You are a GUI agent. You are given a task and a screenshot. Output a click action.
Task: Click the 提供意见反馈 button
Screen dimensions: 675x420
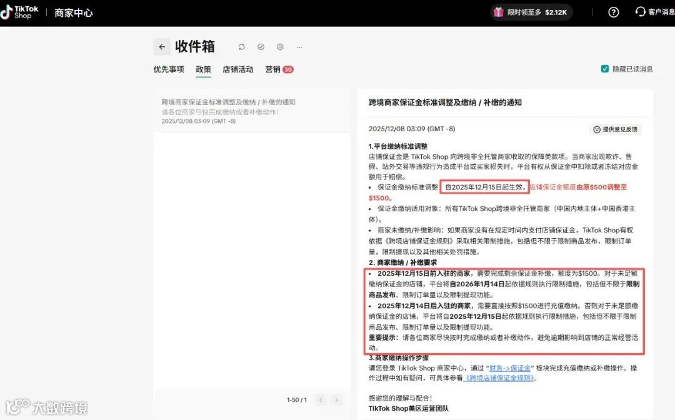615,129
